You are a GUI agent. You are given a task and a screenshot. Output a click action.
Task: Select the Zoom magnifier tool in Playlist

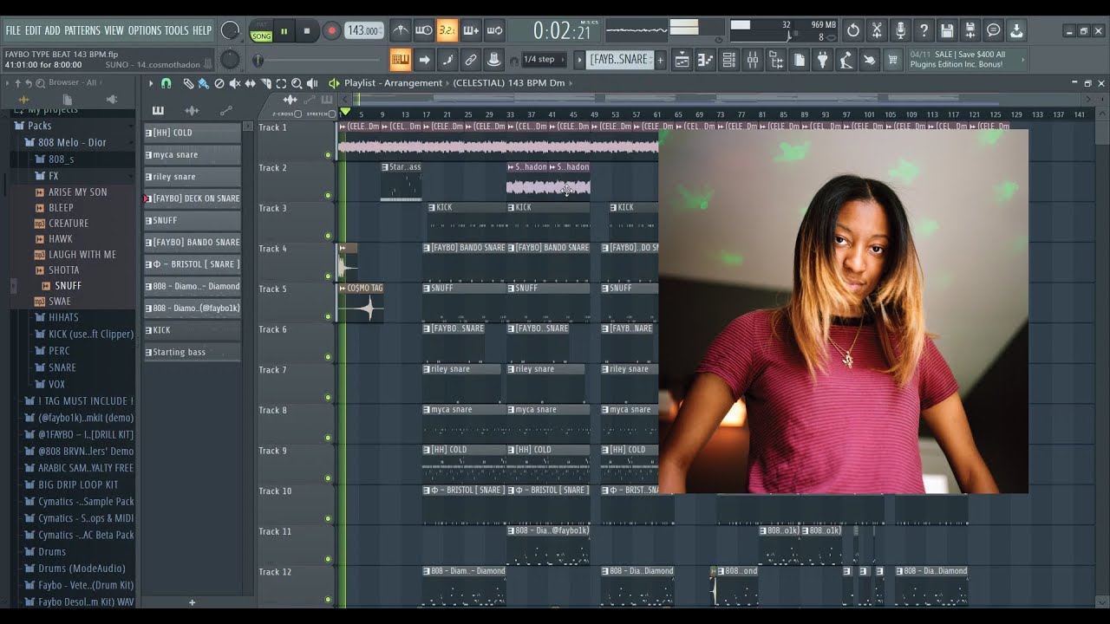(297, 83)
